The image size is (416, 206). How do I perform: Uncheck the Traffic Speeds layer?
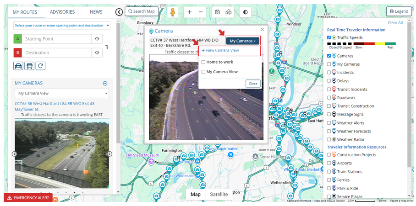[329, 37]
